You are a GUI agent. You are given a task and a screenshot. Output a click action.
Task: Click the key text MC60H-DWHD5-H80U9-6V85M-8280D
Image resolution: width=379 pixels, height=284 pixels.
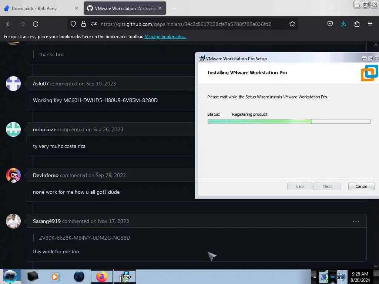point(110,100)
